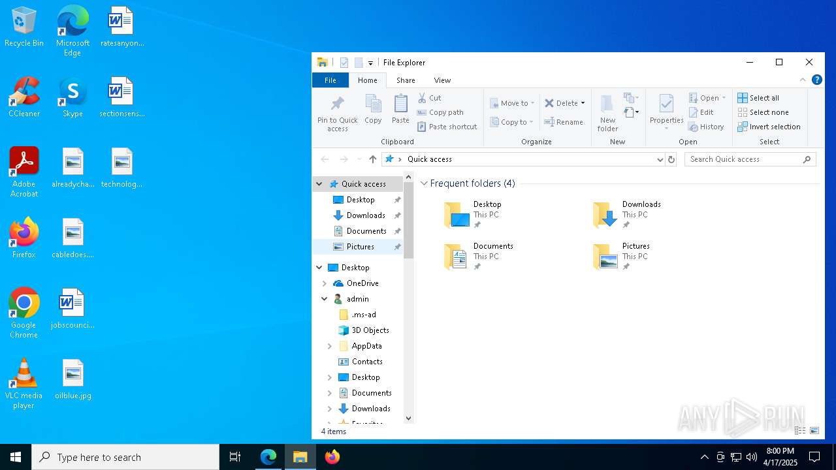Image resolution: width=836 pixels, height=470 pixels.
Task: Select Google Chrome desktop shortcut
Action: click(x=24, y=313)
